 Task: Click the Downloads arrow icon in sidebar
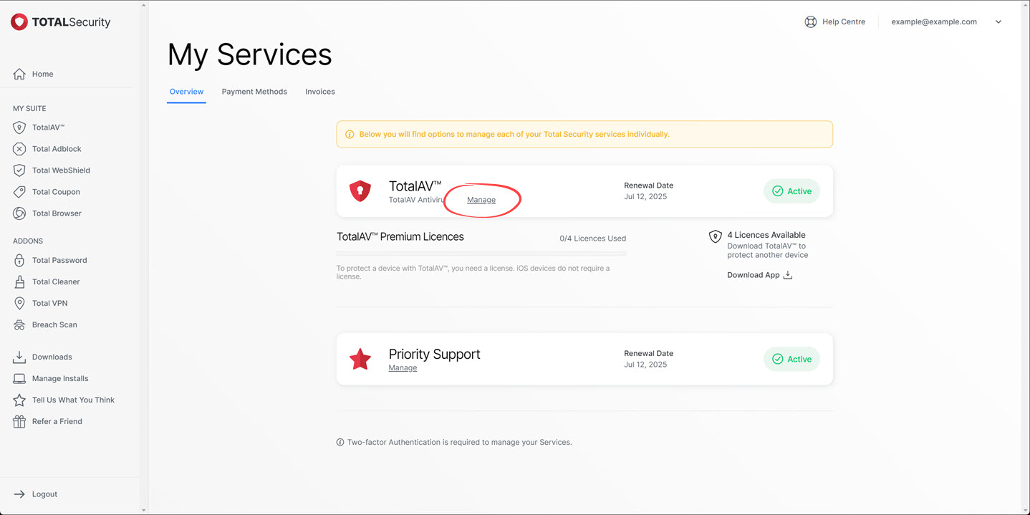19,357
